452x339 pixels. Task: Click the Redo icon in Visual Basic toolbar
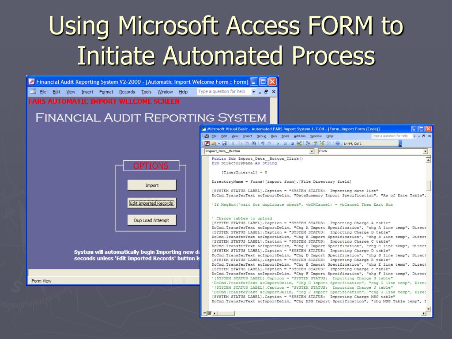click(x=270, y=143)
